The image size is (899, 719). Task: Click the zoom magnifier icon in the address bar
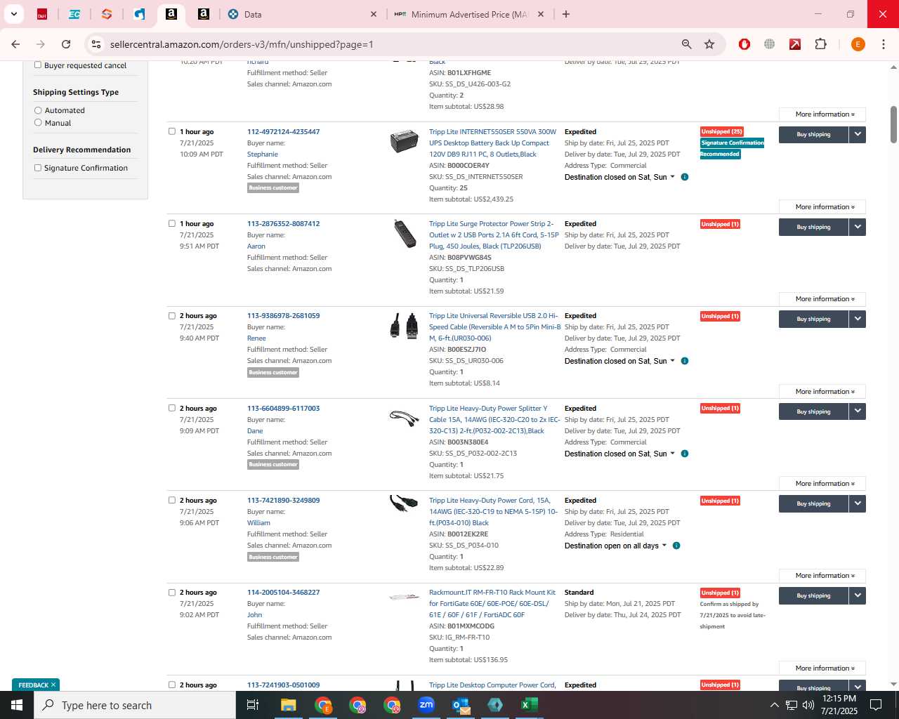click(x=687, y=44)
